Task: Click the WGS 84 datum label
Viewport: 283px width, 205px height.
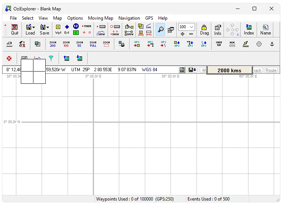Action: 149,70
